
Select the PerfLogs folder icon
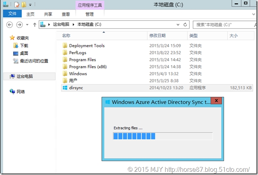click(65, 52)
